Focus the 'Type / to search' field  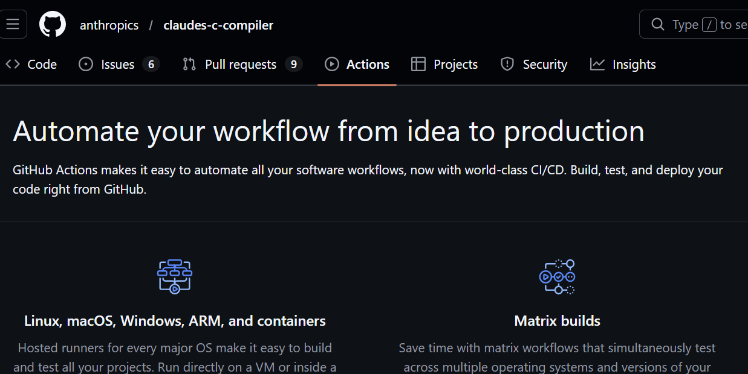click(x=707, y=25)
